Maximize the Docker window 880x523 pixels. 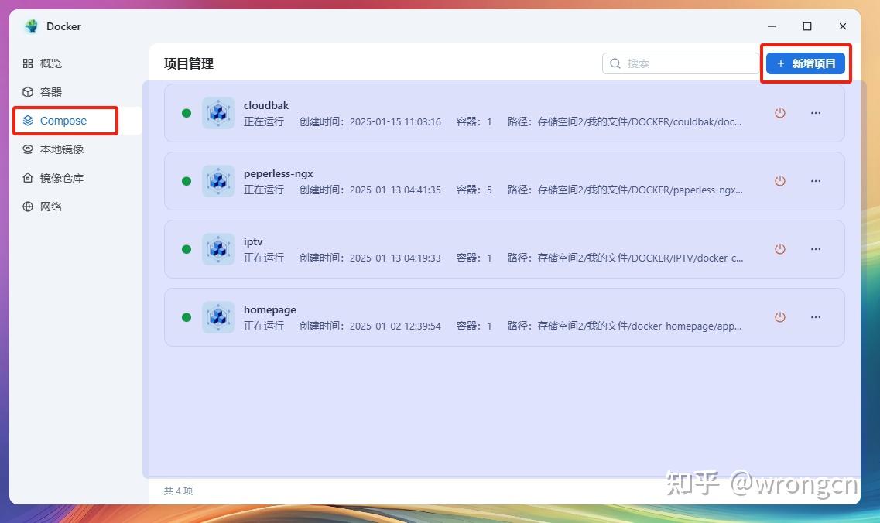807,26
